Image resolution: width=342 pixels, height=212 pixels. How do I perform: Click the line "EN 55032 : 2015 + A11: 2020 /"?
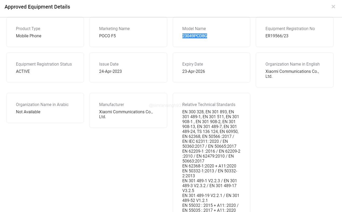210,206
